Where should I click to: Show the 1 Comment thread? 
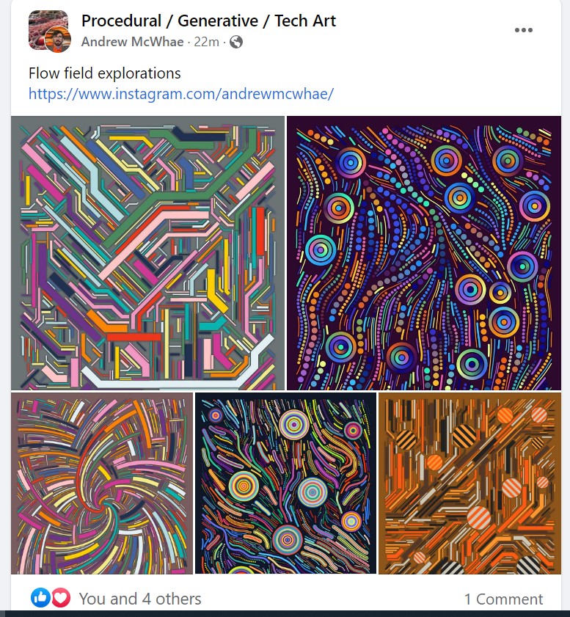[x=503, y=599]
